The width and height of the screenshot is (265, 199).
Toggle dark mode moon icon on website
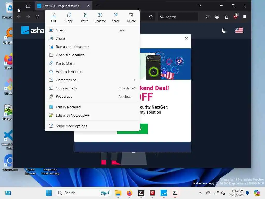click(x=224, y=31)
